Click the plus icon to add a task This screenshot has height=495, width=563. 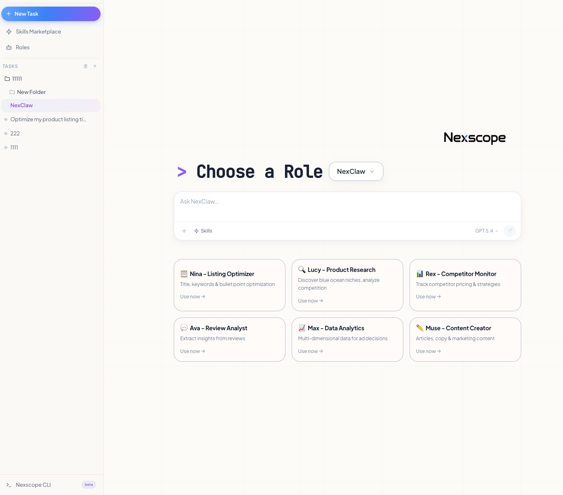pyautogui.click(x=95, y=66)
